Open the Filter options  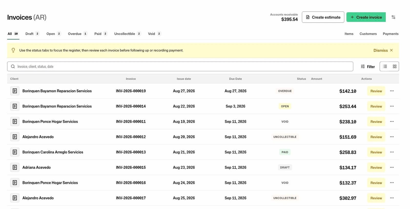pyautogui.click(x=368, y=67)
